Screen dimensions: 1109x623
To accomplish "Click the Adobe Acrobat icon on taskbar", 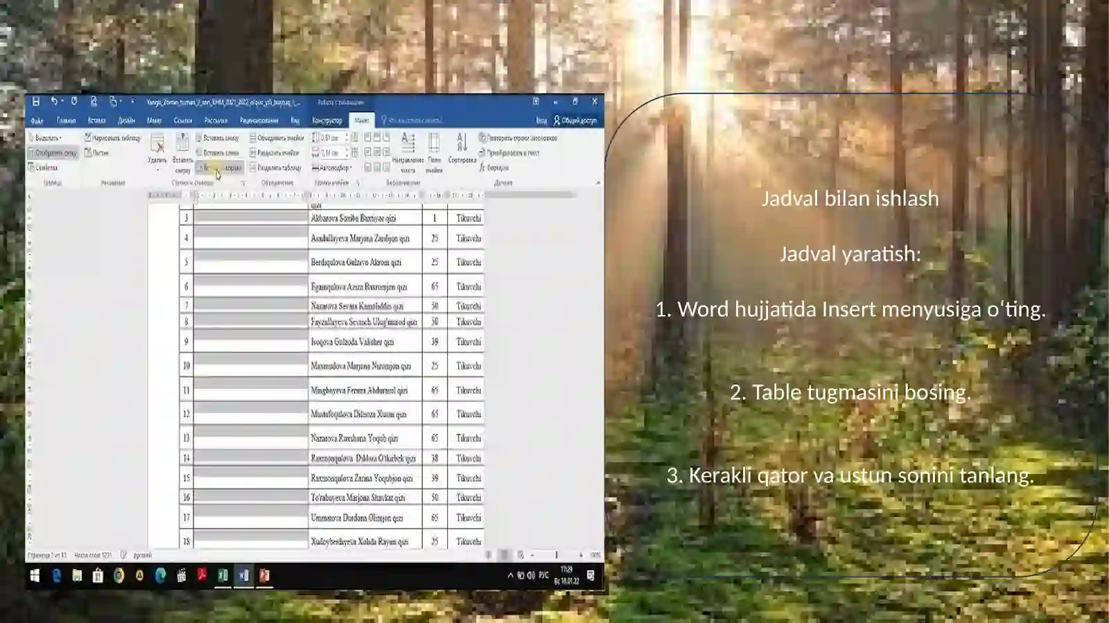I will tap(202, 575).
